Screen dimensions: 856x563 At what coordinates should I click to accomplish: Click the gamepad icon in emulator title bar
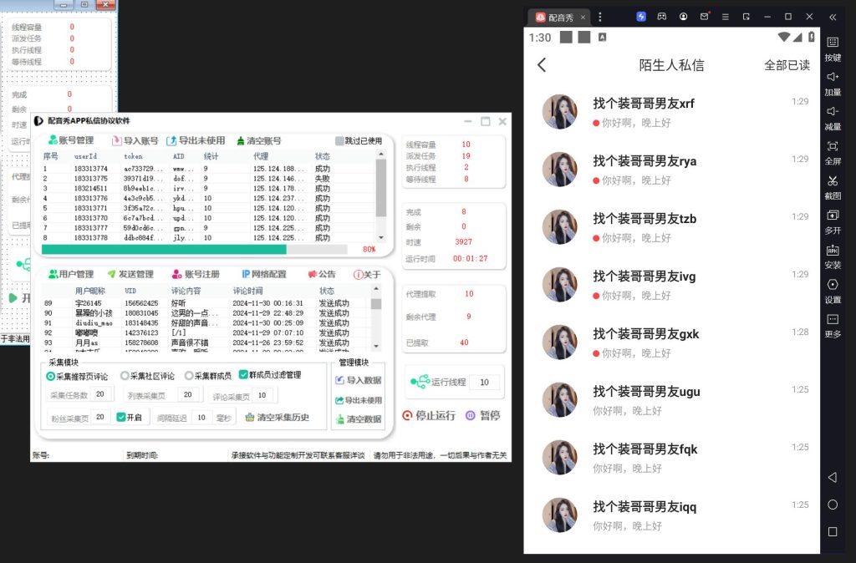(x=662, y=17)
